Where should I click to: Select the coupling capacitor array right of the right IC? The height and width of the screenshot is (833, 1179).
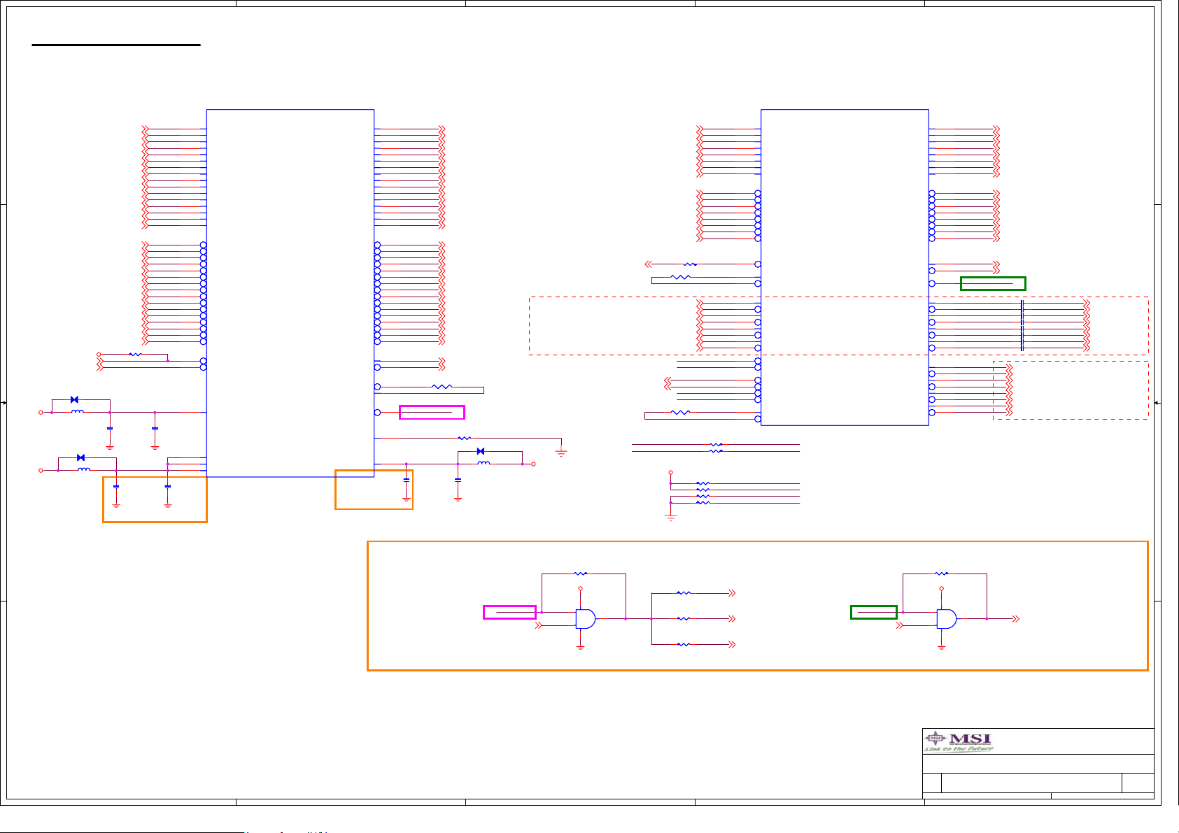pyautogui.click(x=1022, y=325)
